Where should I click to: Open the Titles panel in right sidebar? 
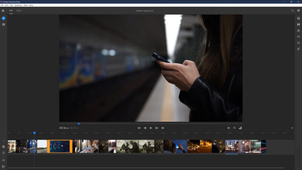(x=298, y=18)
